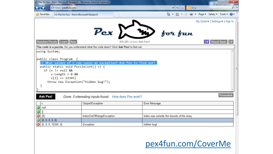Open search provider dropdown arrow
This screenshot has width=273, height=154.
tap(237, 7)
